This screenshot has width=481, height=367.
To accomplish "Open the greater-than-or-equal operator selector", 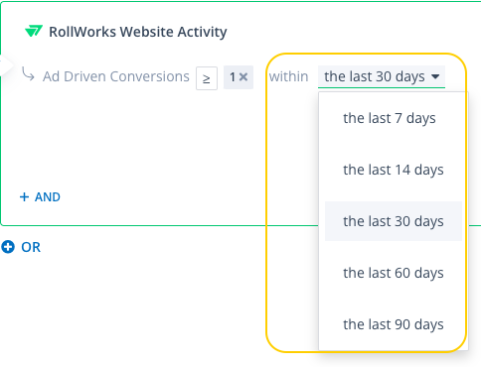I will point(207,78).
